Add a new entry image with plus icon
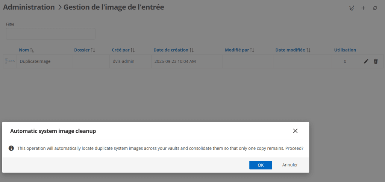The width and height of the screenshot is (385, 182). (x=364, y=8)
